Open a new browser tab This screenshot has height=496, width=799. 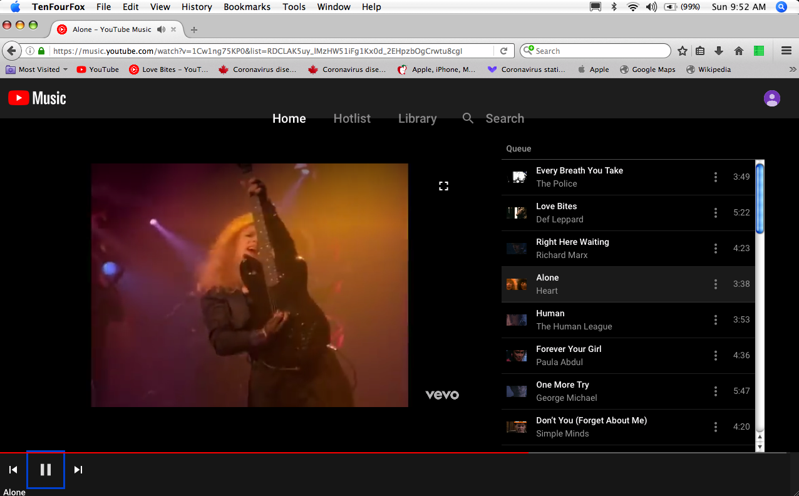[x=194, y=29]
